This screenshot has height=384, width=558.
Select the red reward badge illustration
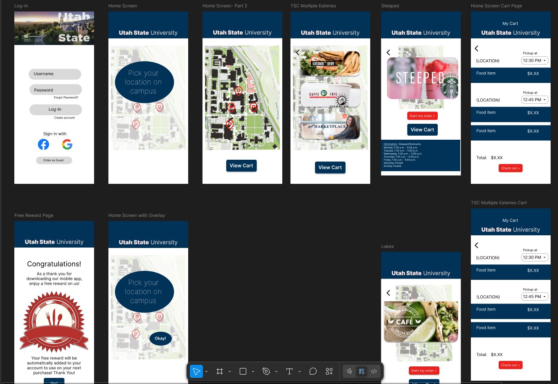click(x=54, y=322)
